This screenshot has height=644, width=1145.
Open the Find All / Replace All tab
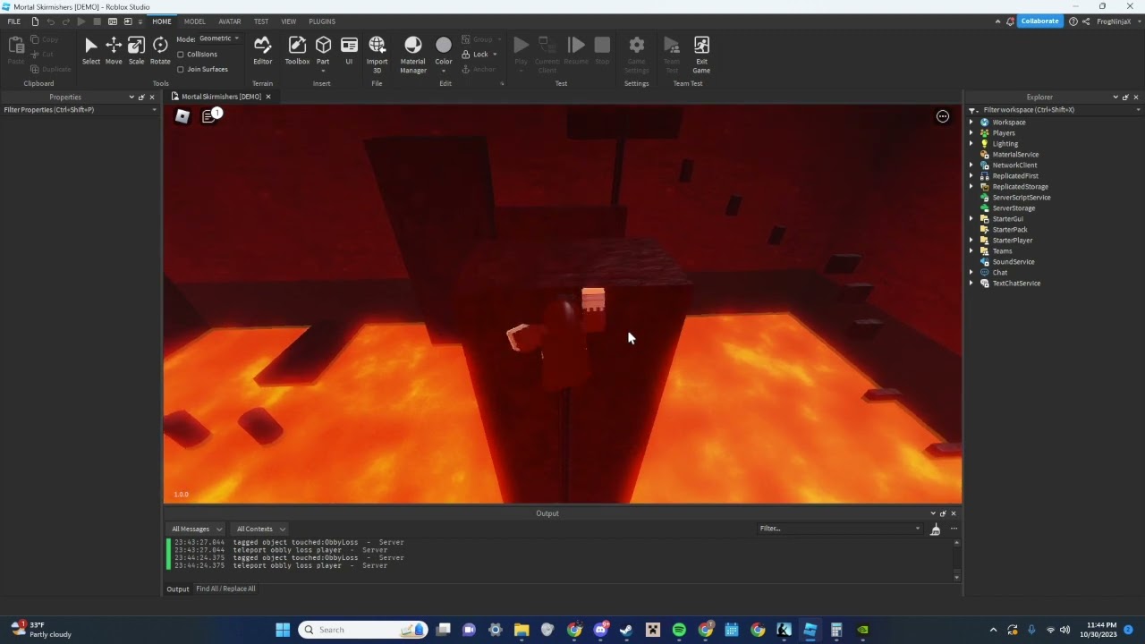pyautogui.click(x=225, y=589)
